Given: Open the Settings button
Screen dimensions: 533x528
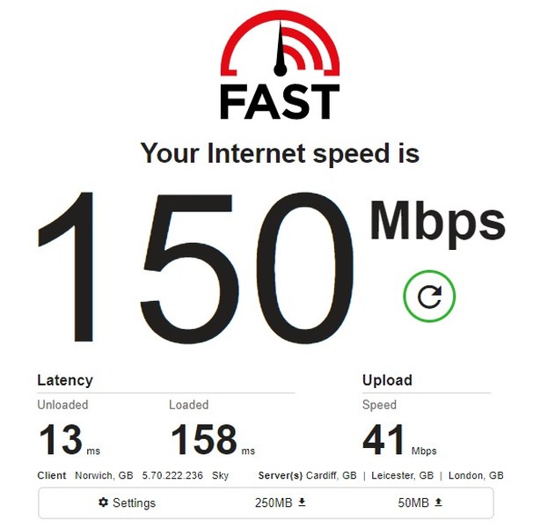Looking at the screenshot, I should click(127, 502).
